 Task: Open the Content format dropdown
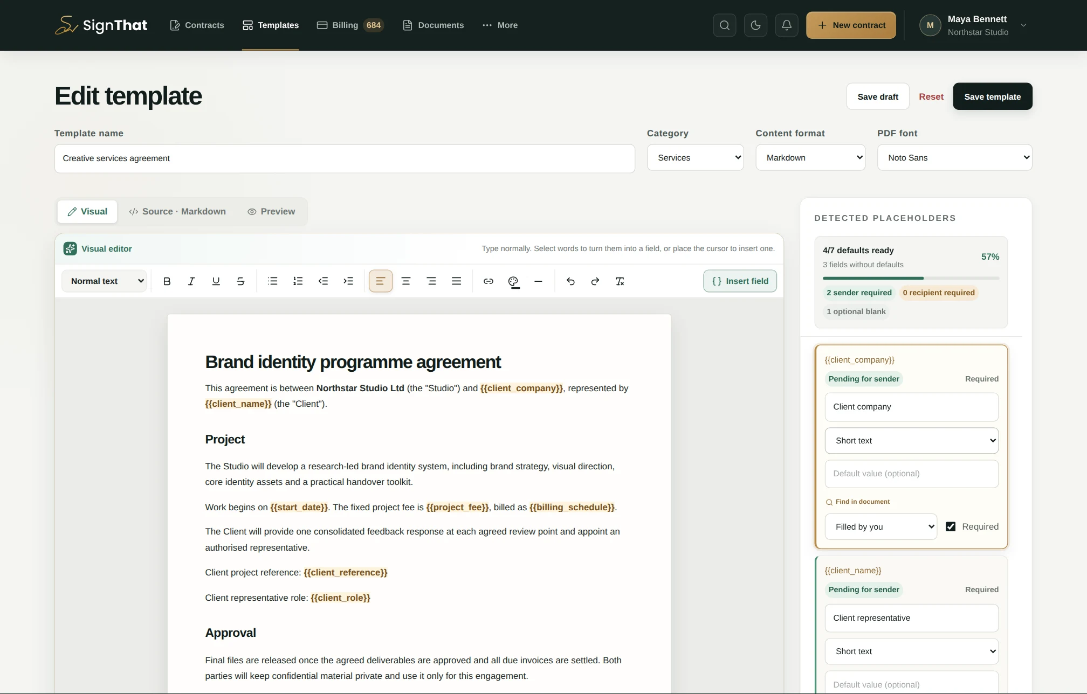pyautogui.click(x=810, y=158)
